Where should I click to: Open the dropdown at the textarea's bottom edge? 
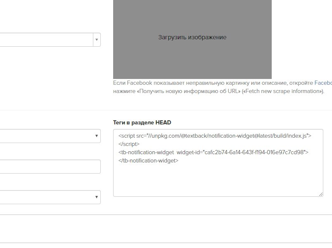(x=50, y=197)
